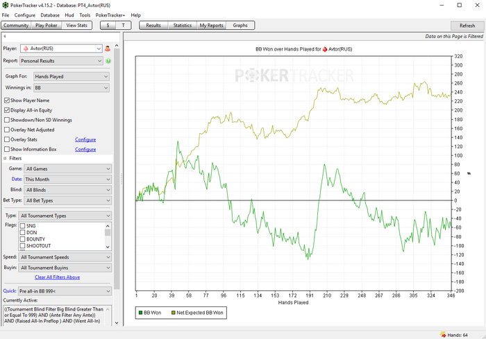Open the Graph For dropdown
The height and width of the screenshot is (339, 486).
pyautogui.click(x=72, y=76)
